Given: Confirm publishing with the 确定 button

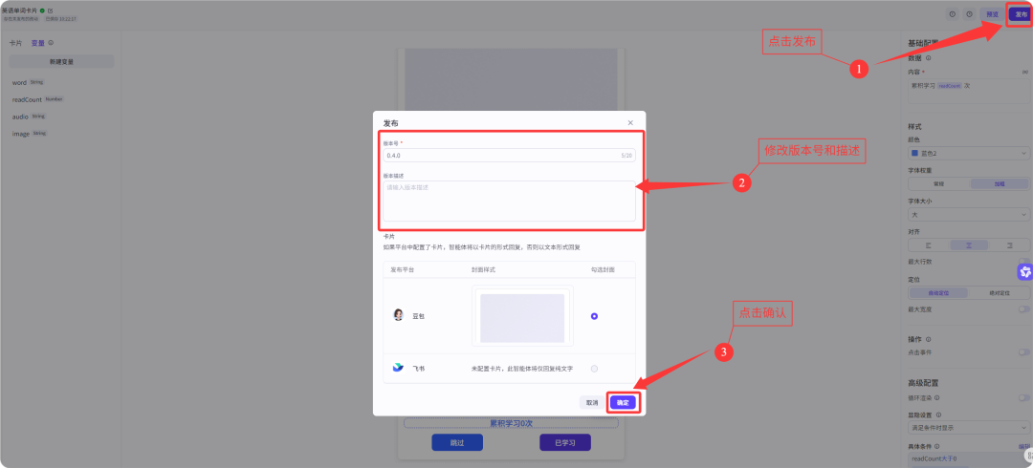Looking at the screenshot, I should pos(623,402).
